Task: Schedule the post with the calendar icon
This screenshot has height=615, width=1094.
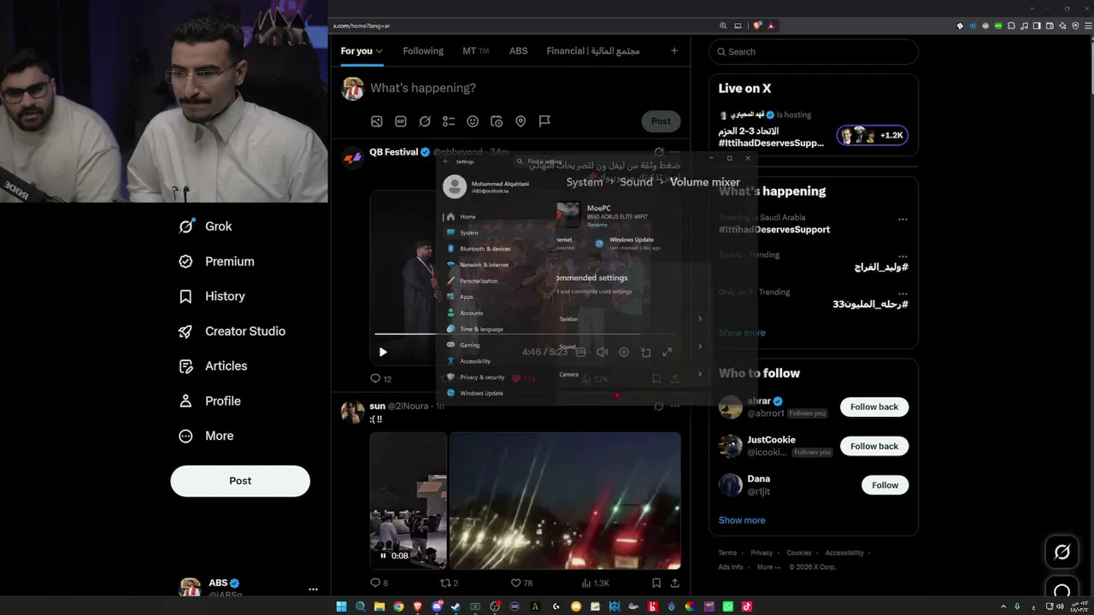Action: click(497, 121)
